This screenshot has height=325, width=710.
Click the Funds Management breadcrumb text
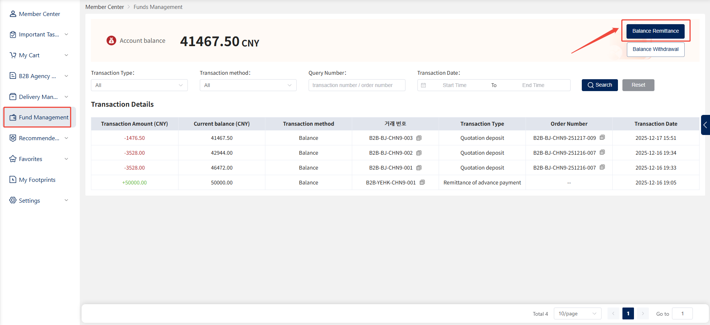(x=158, y=7)
